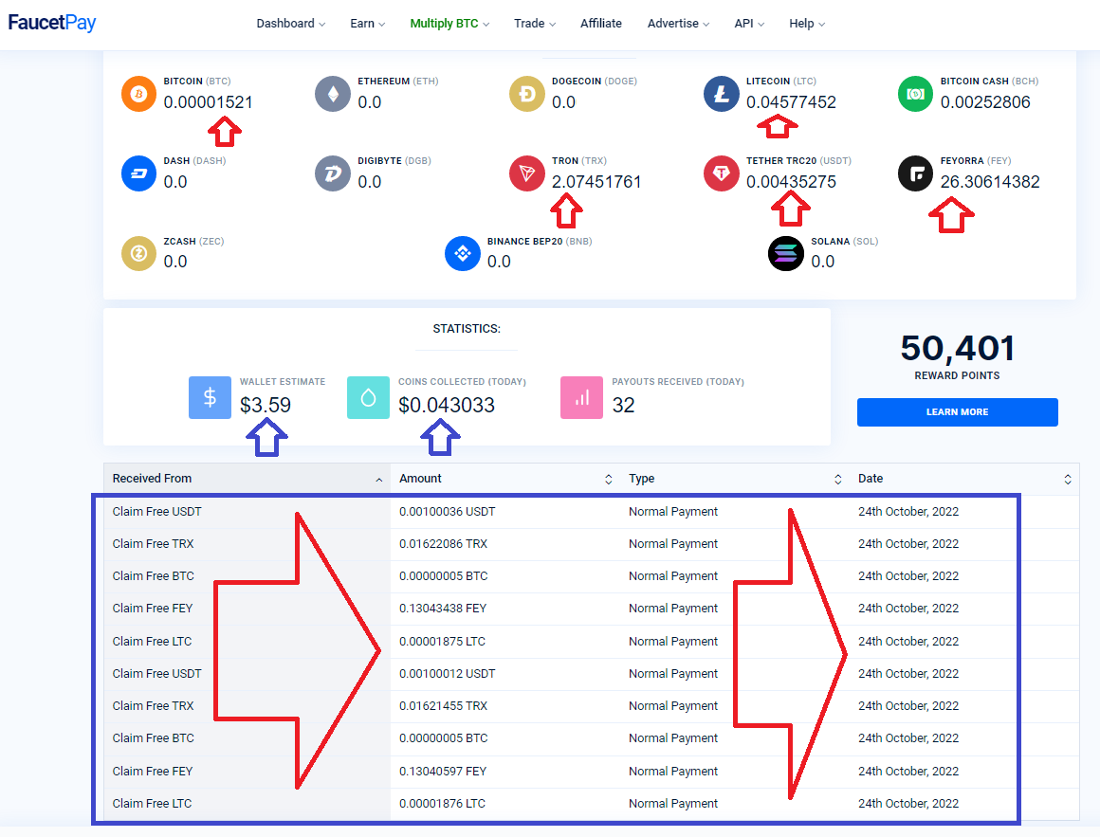Select the amount 0.01622086 TRX
The height and width of the screenshot is (837, 1100).
tap(444, 544)
